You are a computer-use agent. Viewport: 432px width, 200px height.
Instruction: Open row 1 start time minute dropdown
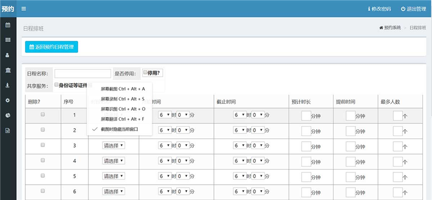pos(183,115)
